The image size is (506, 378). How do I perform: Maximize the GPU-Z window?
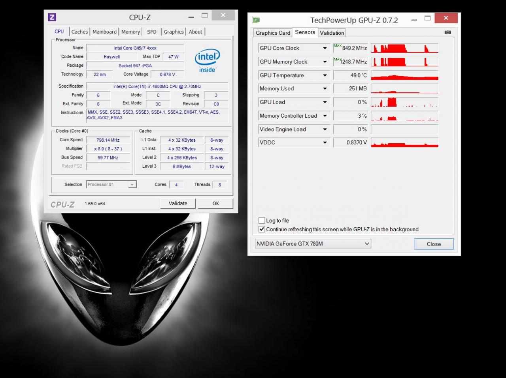427,18
